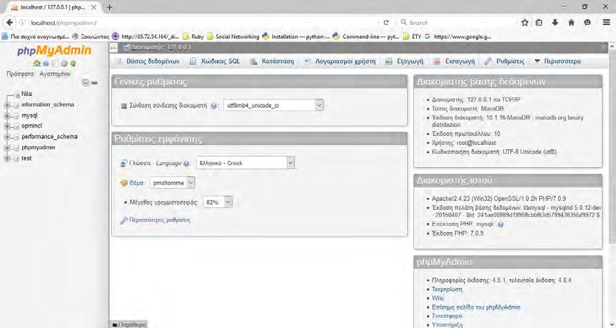Image resolution: width=616 pixels, height=328 pixels.
Task: Select the phpmyadmin database name
Action: tap(38, 148)
